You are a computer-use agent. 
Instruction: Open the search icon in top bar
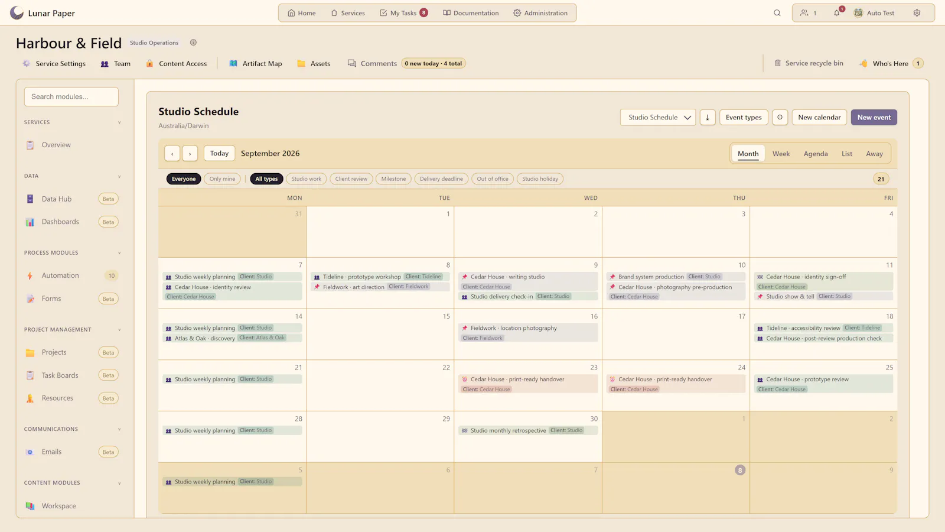777,13
